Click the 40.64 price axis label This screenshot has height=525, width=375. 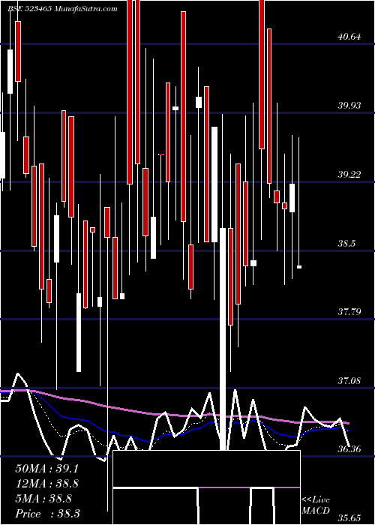(349, 37)
